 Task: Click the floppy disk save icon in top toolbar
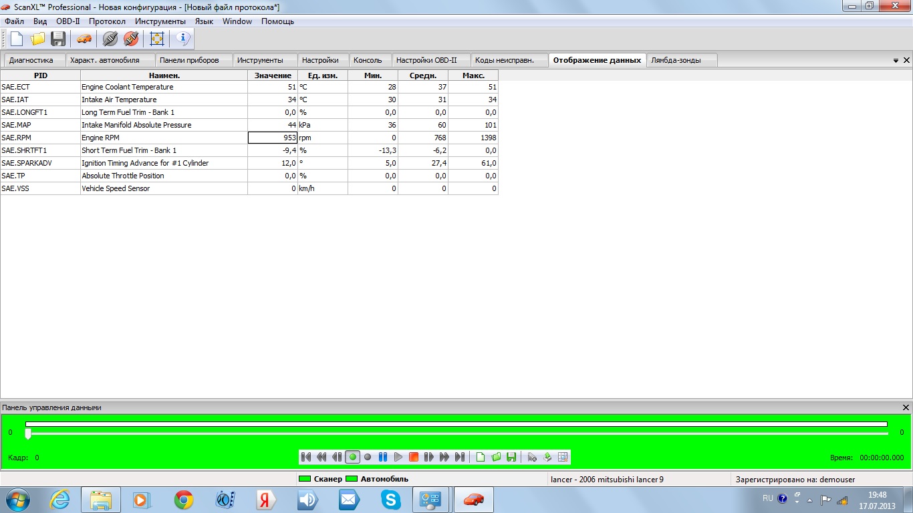[x=58, y=39]
